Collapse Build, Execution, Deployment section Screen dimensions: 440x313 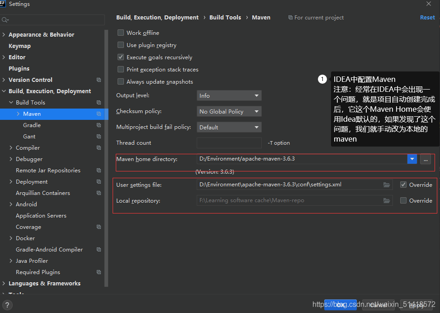(4, 91)
